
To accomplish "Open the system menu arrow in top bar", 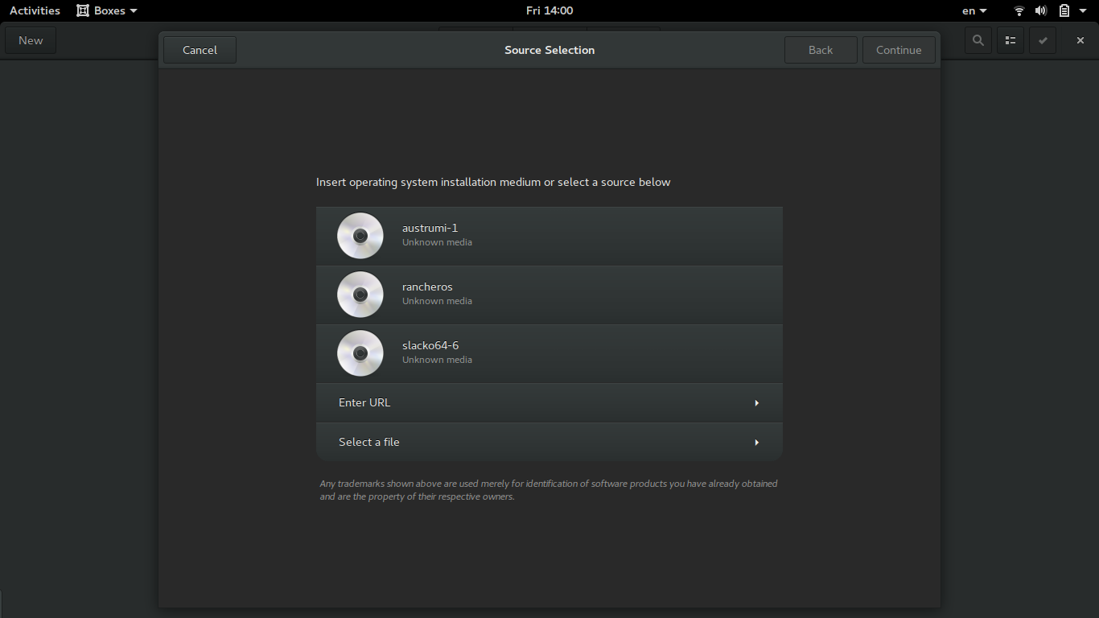I will [x=1083, y=10].
